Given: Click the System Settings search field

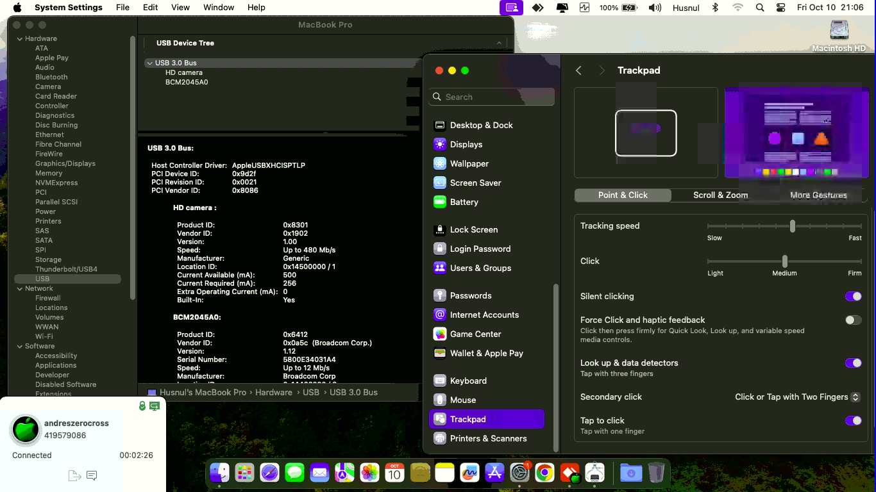Looking at the screenshot, I should [492, 97].
